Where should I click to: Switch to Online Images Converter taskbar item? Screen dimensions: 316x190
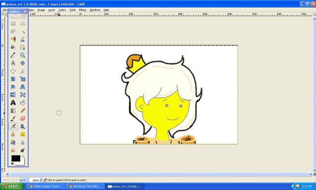45,187
